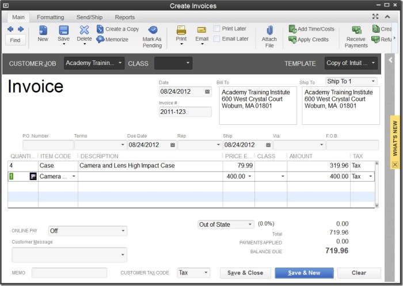This screenshot has height=286, width=403.
Task: Open the calendar for the invoice Date
Action: [x=207, y=91]
